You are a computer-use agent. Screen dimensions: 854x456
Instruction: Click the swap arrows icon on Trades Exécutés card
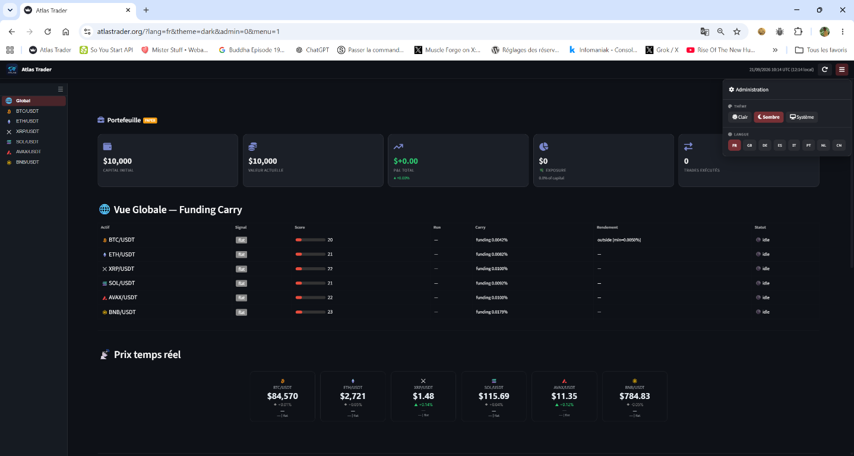(688, 146)
